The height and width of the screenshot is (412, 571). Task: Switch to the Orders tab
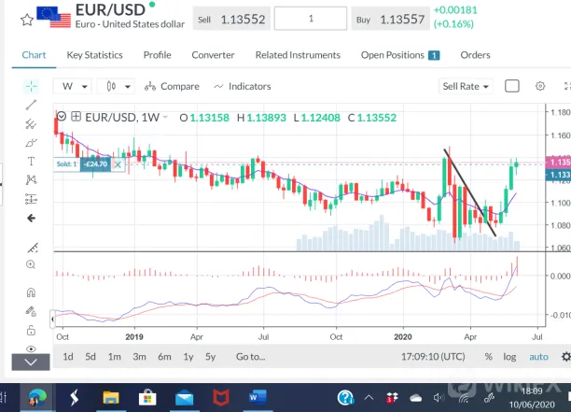475,55
